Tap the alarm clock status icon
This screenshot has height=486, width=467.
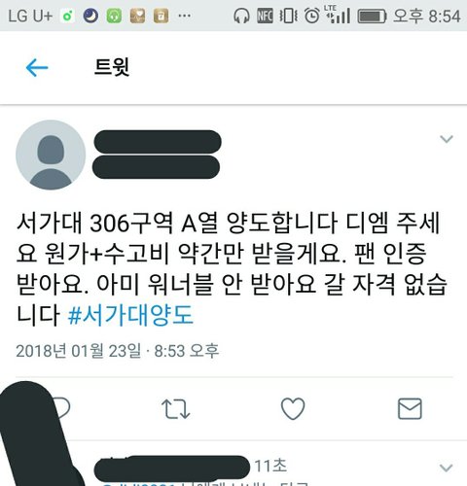pos(312,16)
